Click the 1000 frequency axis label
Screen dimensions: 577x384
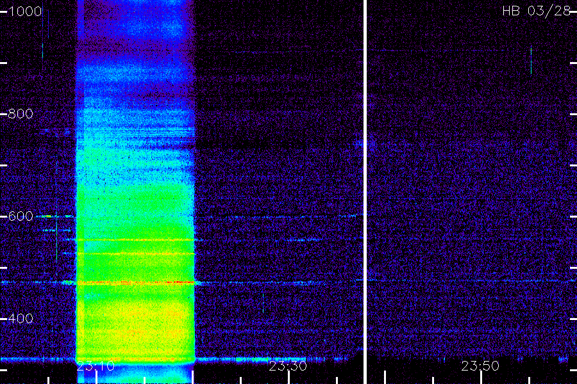coord(25,12)
